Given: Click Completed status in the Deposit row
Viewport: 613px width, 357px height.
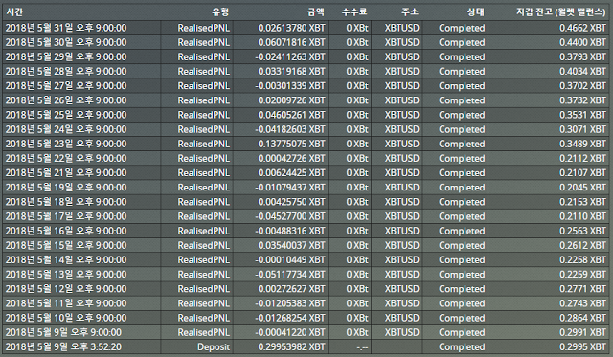Looking at the screenshot, I should coord(462,346).
